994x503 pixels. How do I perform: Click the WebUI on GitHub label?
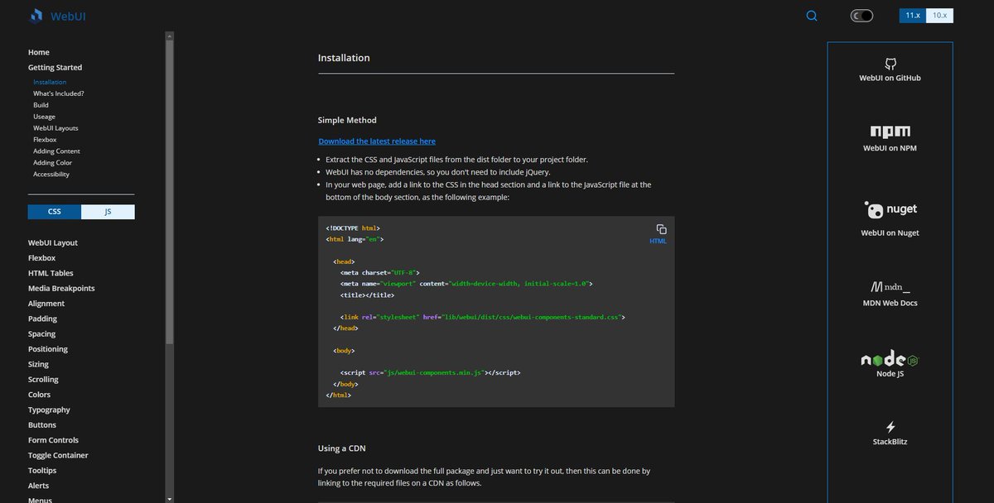(890, 78)
